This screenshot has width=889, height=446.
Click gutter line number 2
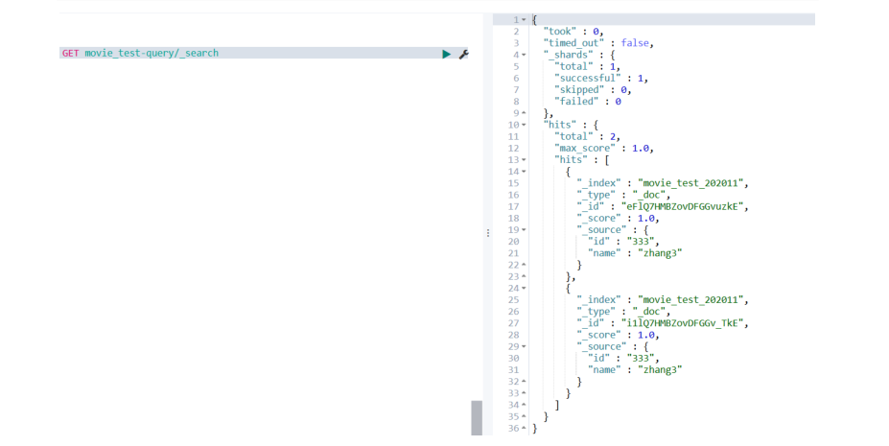[x=516, y=32]
